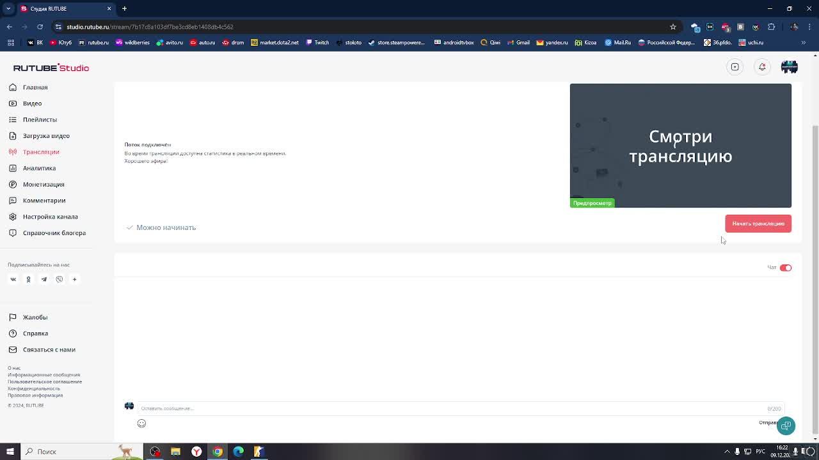Open Пользовательское соглашение link
819x460 pixels.
point(45,381)
